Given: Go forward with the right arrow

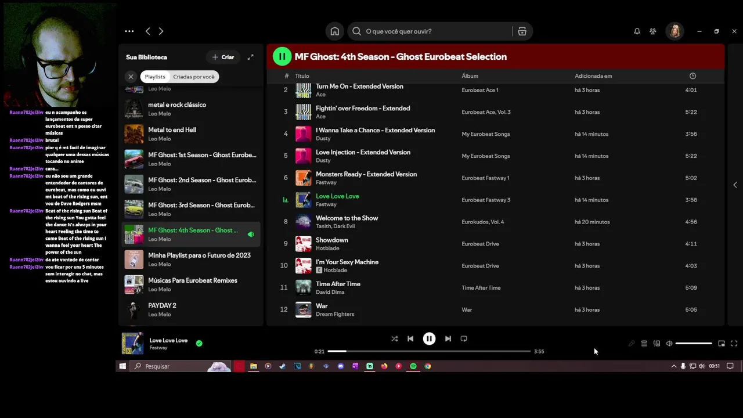Looking at the screenshot, I should click(161, 31).
